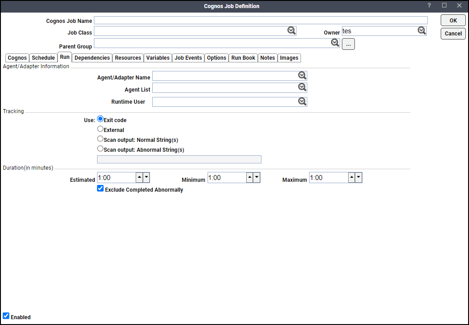Click the scan output string text box
This screenshot has width=469, height=325.
[179, 159]
